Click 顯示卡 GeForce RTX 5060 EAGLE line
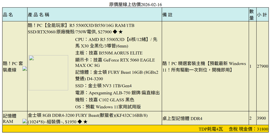 (115, 63)
